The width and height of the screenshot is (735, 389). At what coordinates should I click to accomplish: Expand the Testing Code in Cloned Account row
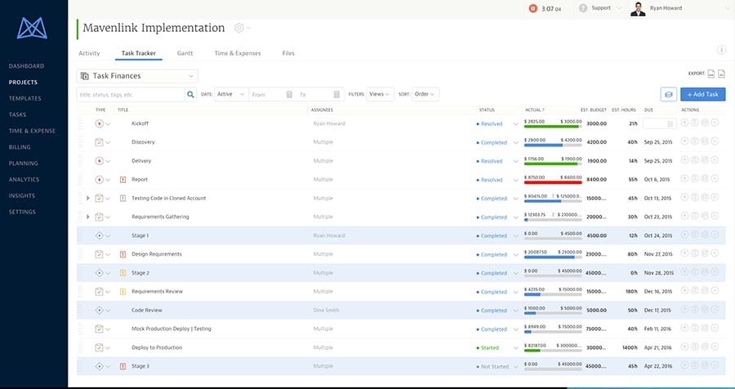87,199
